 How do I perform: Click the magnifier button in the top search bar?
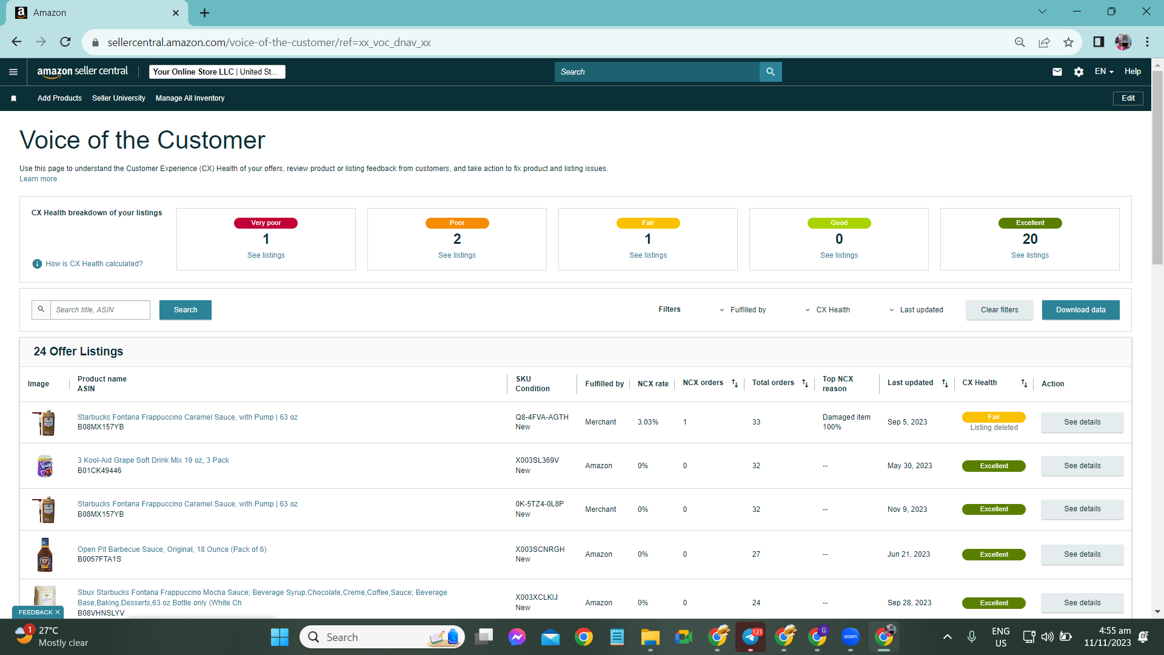(771, 72)
